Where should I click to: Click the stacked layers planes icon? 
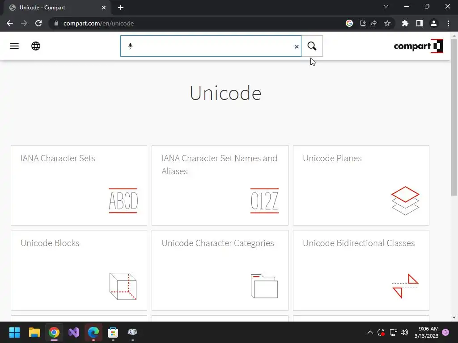pyautogui.click(x=405, y=201)
